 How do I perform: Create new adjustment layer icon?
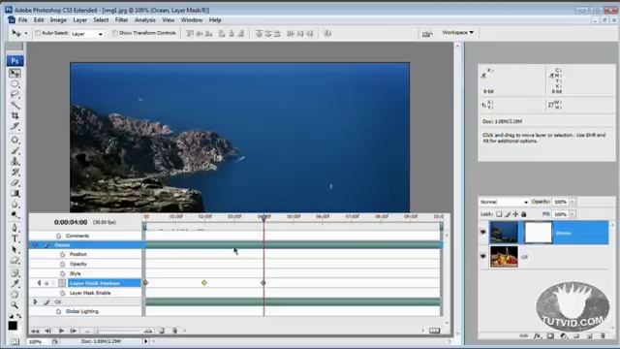click(x=564, y=336)
